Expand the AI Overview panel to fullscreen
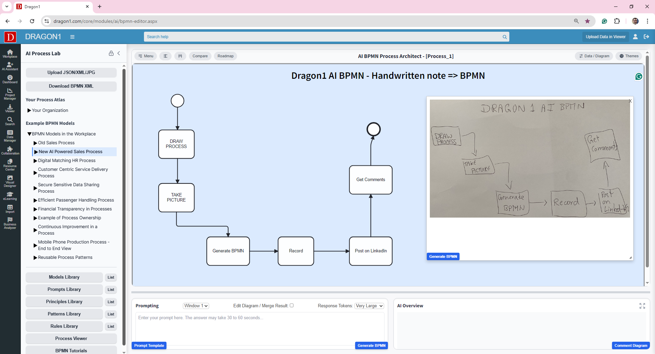This screenshot has width=655, height=354. tap(642, 306)
